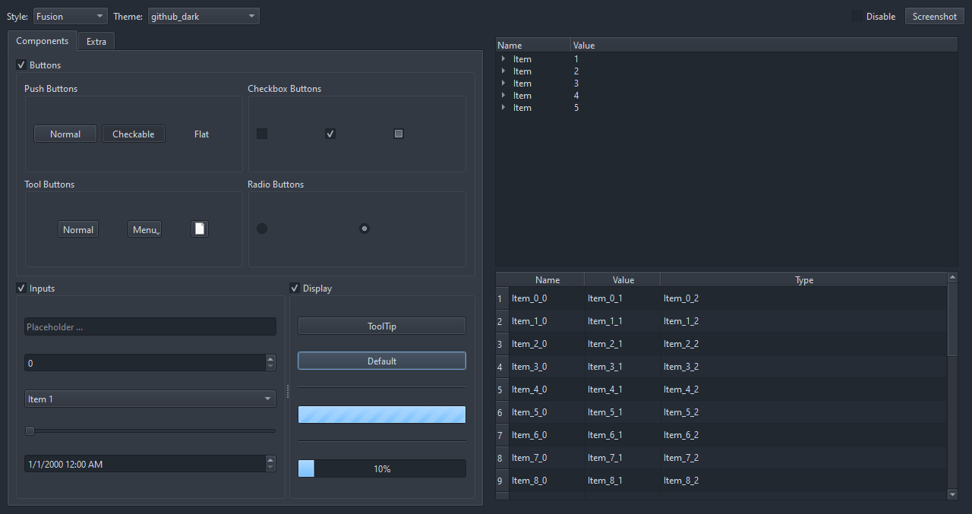Screen dimensions: 972x514
Task: Open the Theme dropdown showing github_dark
Action: [204, 15]
